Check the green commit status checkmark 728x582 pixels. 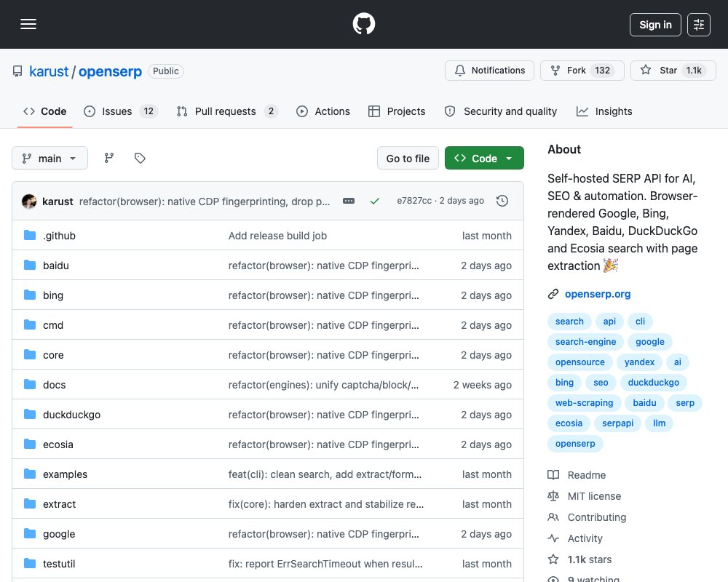tap(375, 201)
